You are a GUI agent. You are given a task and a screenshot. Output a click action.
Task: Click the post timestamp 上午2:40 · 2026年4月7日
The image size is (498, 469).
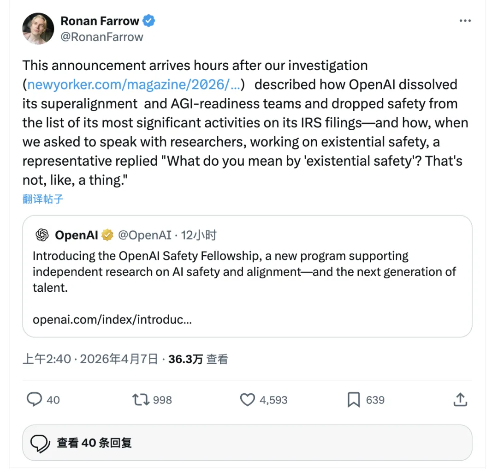90,359
